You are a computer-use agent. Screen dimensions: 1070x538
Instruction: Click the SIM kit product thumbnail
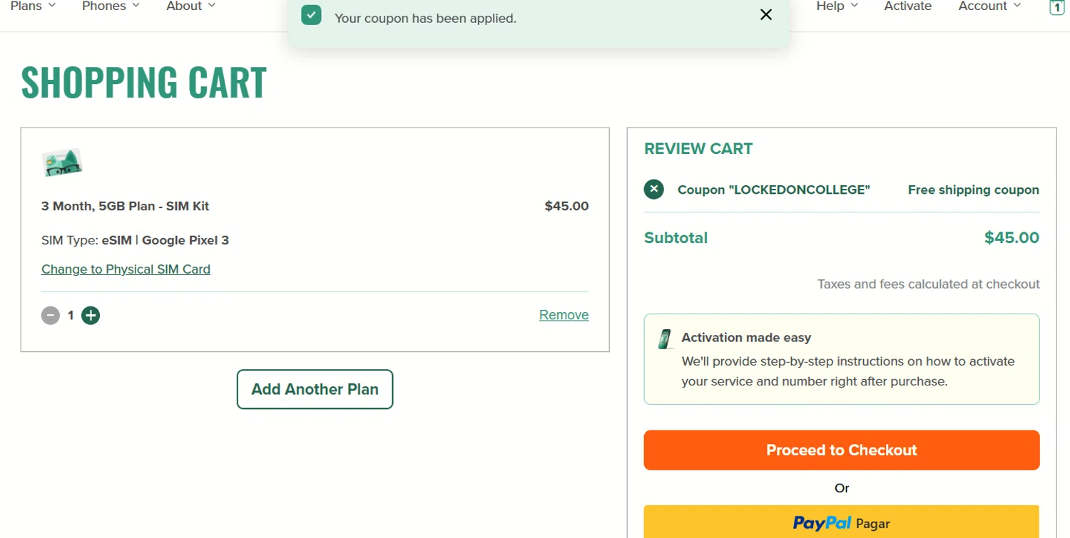(x=62, y=163)
